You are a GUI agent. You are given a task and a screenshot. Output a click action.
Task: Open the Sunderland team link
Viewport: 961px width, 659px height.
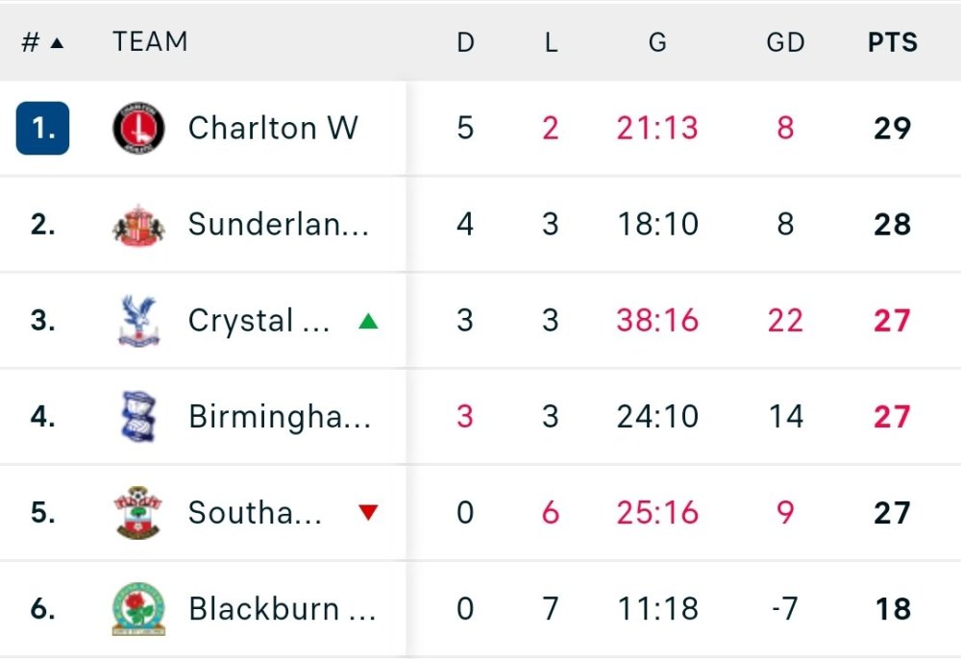(x=279, y=225)
